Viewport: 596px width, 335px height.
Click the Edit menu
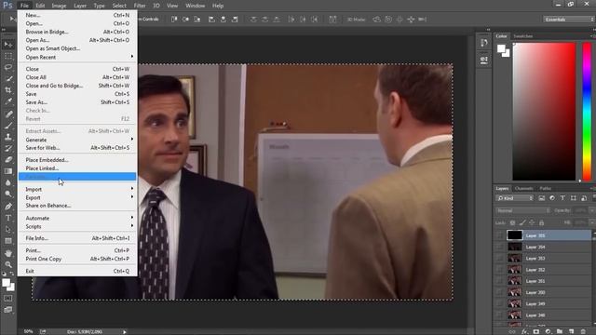click(40, 6)
